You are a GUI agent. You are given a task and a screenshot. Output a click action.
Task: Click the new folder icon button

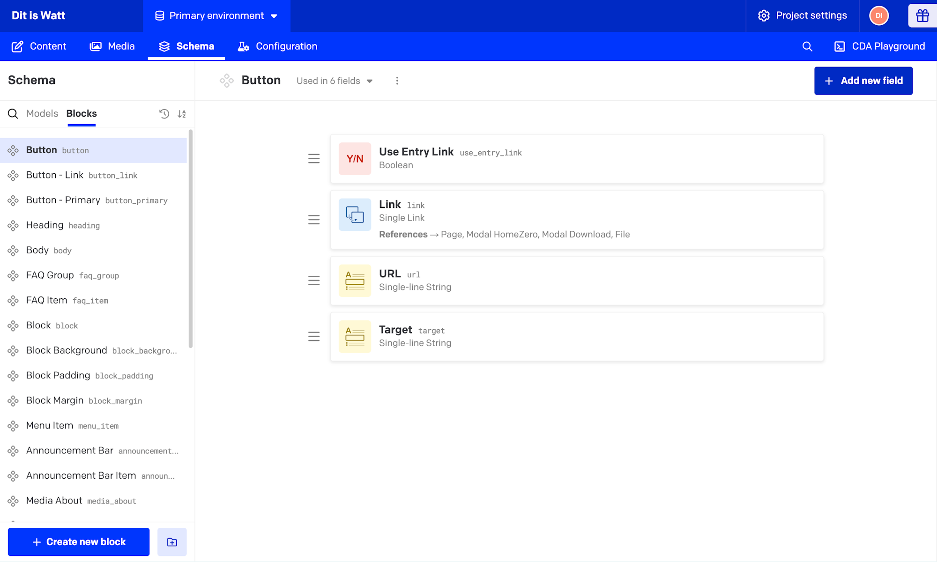coord(172,542)
